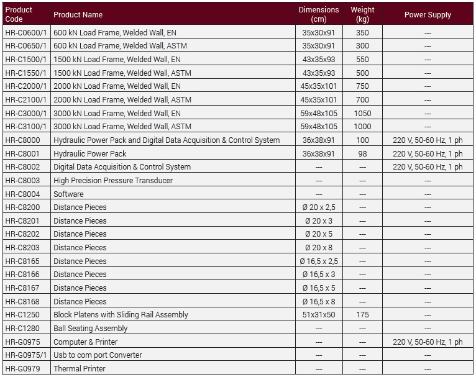Click the 1050 weight value

click(362, 113)
